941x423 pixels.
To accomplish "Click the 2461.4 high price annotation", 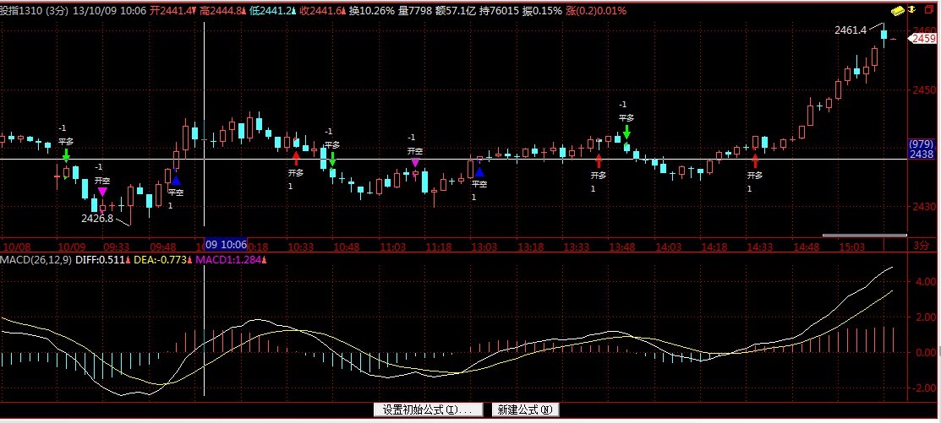I will tap(851, 30).
